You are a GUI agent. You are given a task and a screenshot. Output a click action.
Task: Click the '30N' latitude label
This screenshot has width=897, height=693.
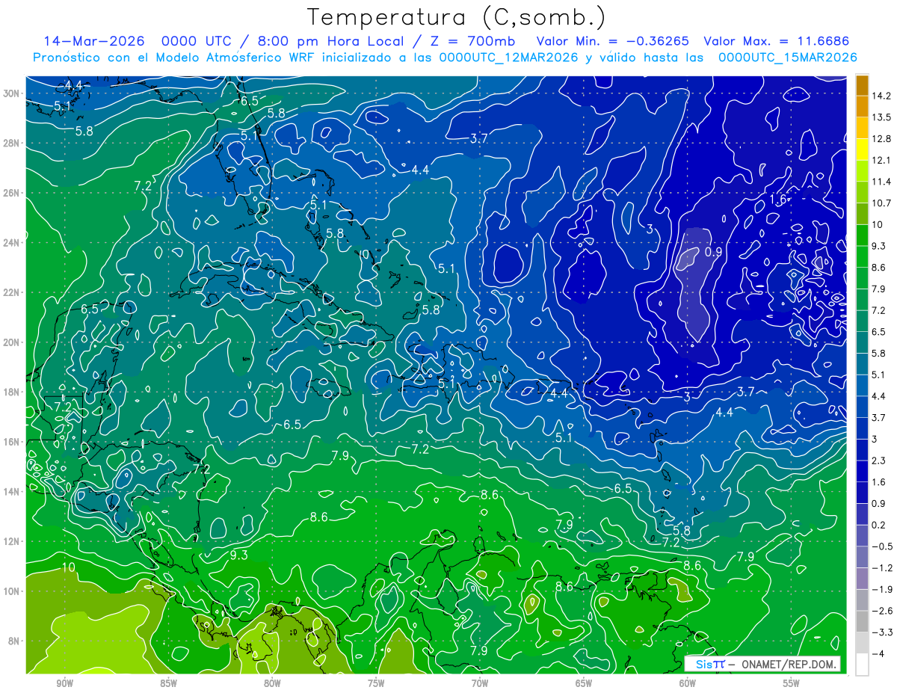[11, 93]
